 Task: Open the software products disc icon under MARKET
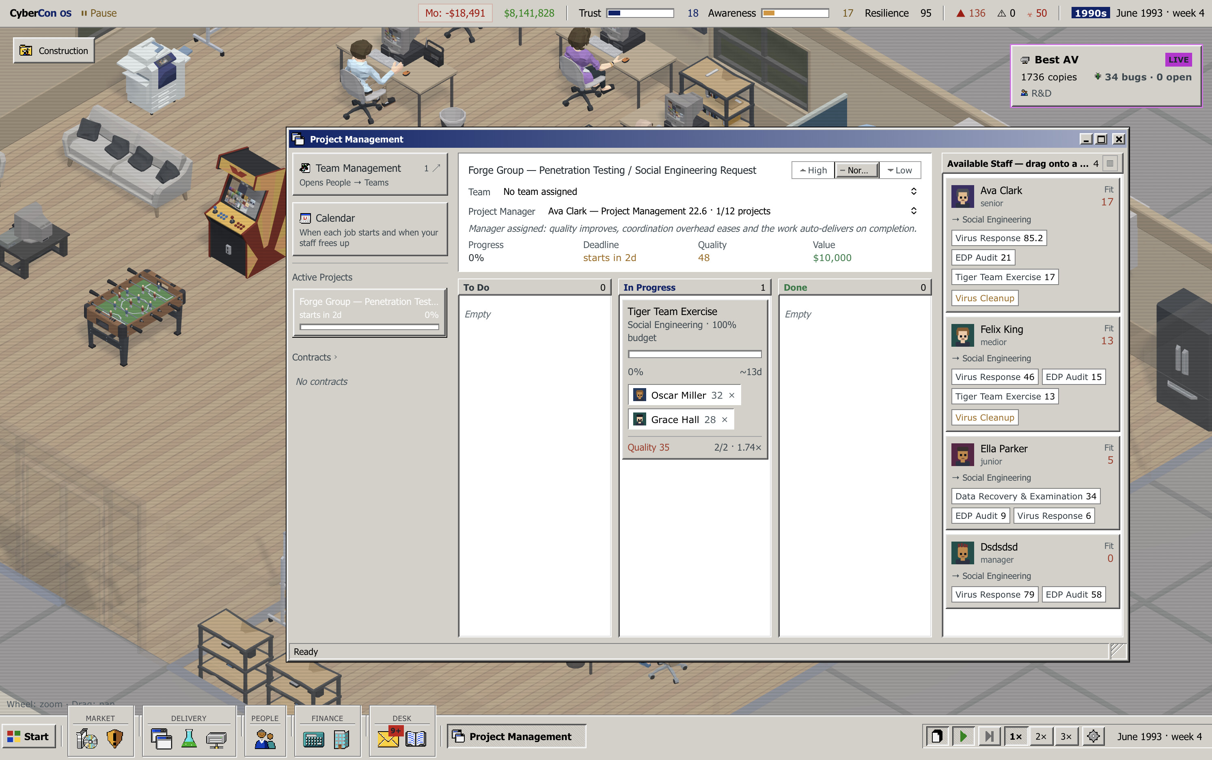pyautogui.click(x=86, y=738)
